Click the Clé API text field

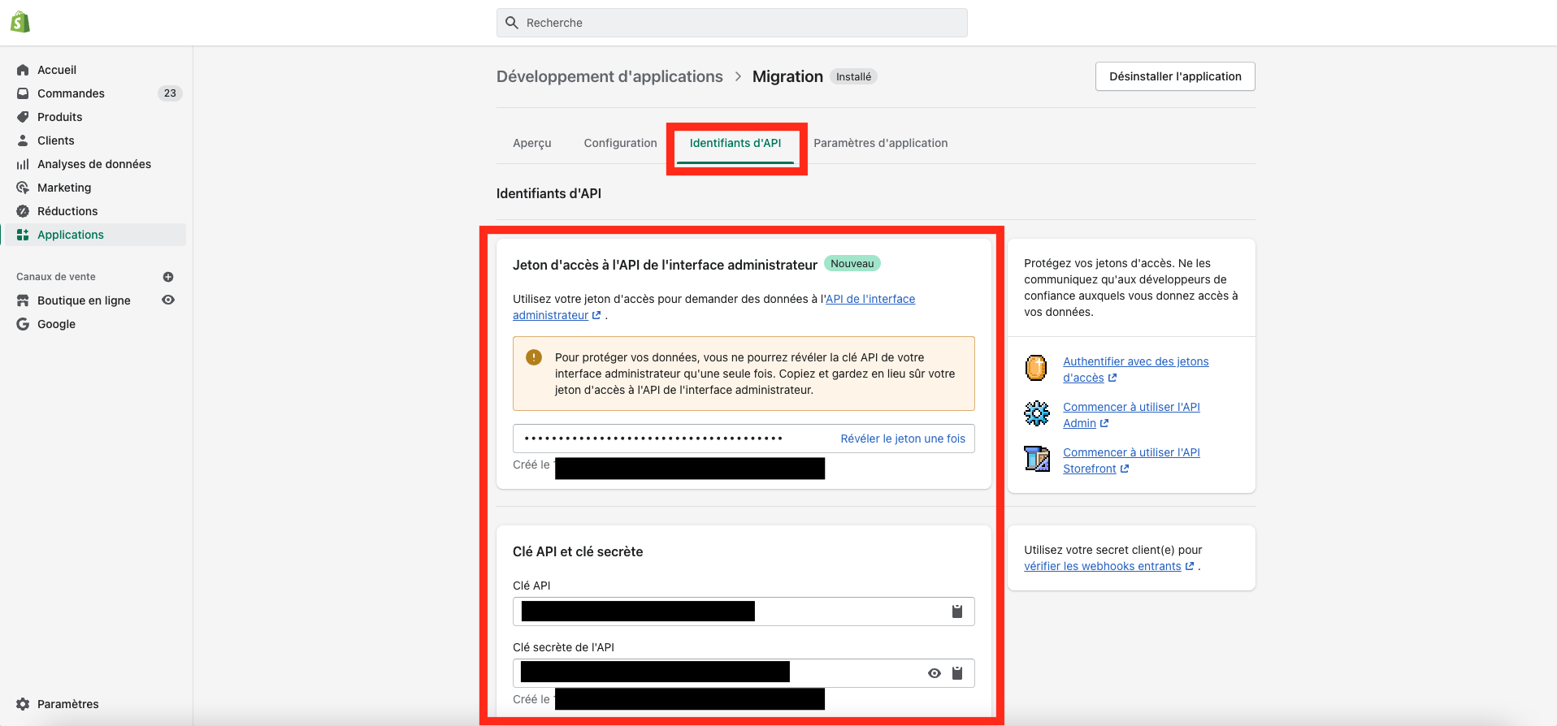tap(744, 611)
